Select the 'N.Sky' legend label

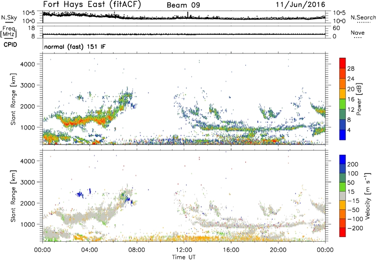[9, 17]
